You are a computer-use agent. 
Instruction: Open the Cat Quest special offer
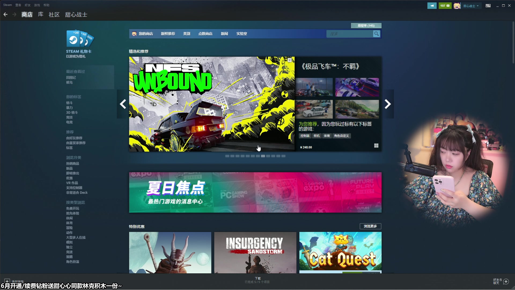click(340, 253)
